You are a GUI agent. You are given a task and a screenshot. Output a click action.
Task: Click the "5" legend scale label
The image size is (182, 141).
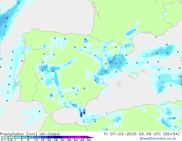tap(28, 140)
